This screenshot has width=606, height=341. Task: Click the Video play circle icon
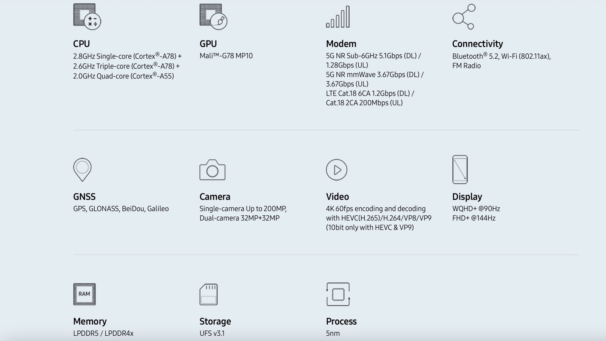[x=337, y=170]
